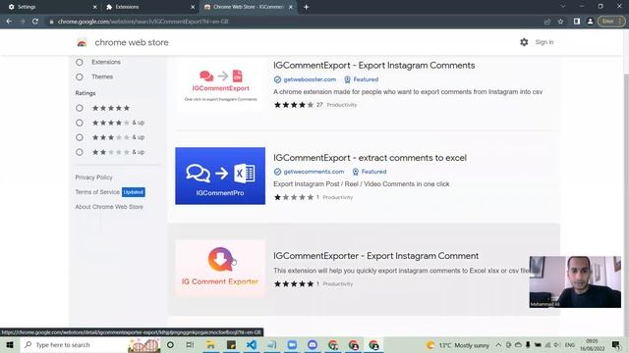
Task: Filter by three stars & up
Action: pyautogui.click(x=80, y=137)
